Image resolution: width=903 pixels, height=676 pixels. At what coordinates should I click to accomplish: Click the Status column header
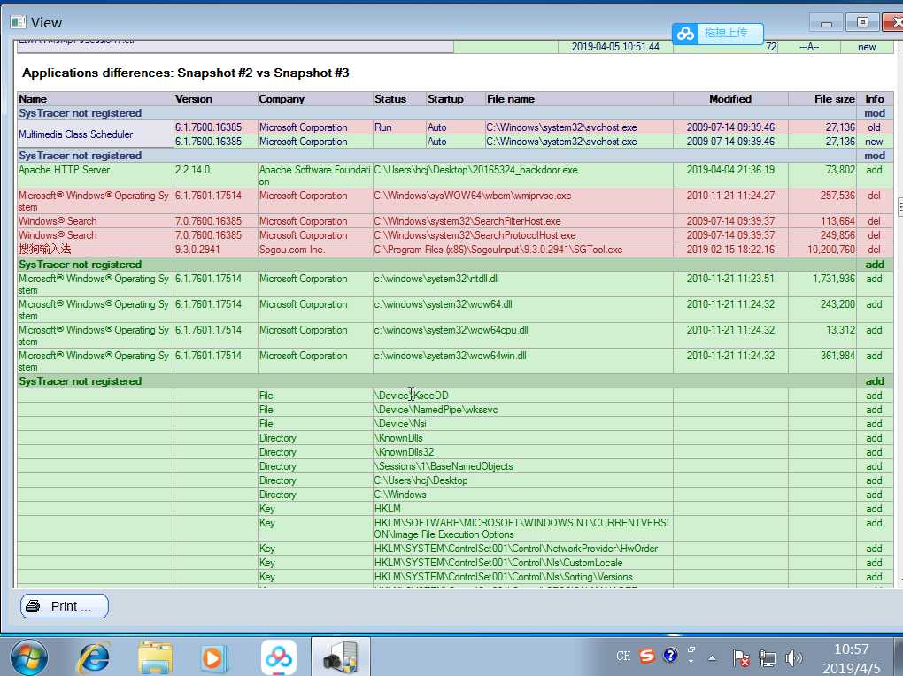(x=399, y=99)
